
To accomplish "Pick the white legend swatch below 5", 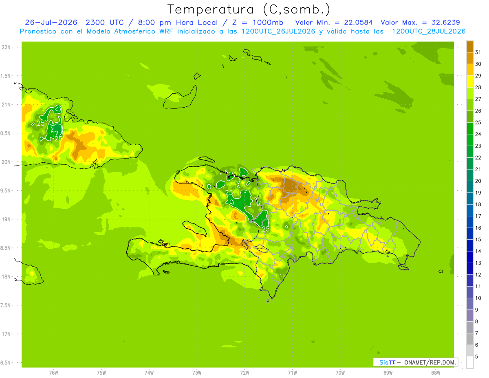I will tap(470, 363).
